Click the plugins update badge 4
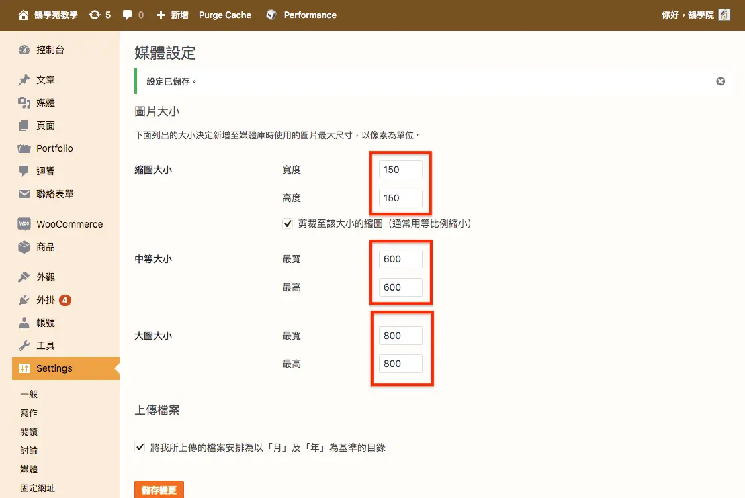745x498 pixels. pos(65,300)
